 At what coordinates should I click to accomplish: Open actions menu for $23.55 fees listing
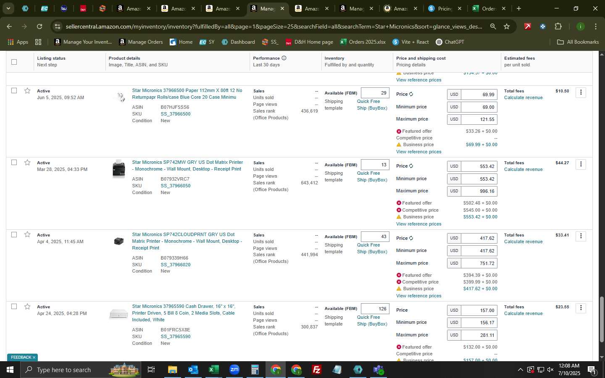coord(581,308)
